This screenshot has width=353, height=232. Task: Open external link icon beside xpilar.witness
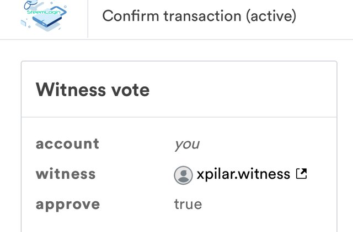[301, 174]
